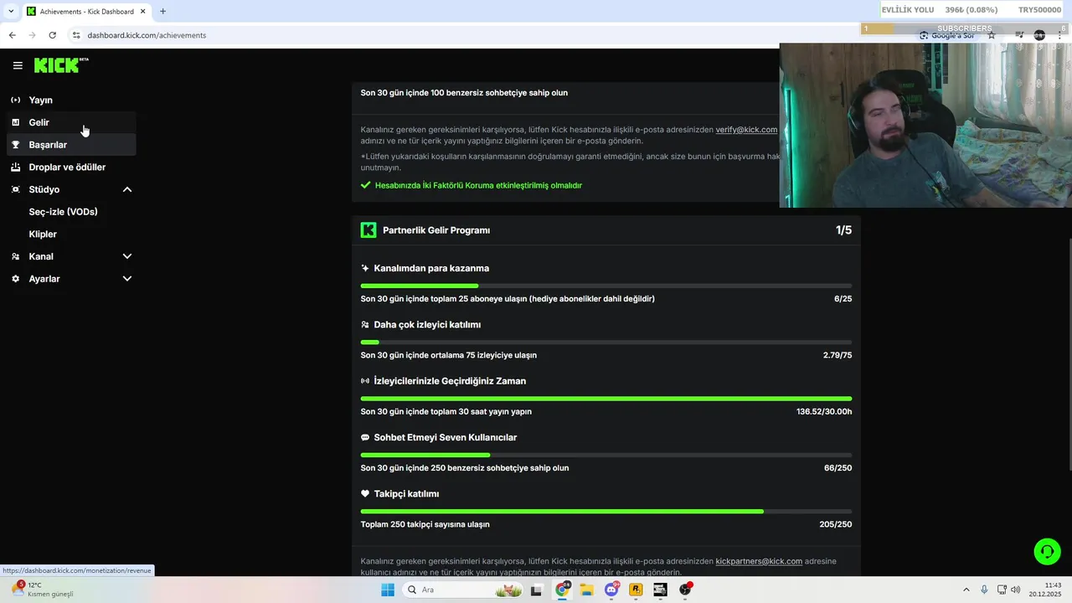The width and height of the screenshot is (1072, 603).
Task: Click the 30 saat yayın progress bar
Action: point(606,399)
